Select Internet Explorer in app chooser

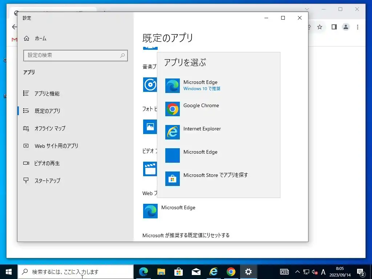coord(218,132)
